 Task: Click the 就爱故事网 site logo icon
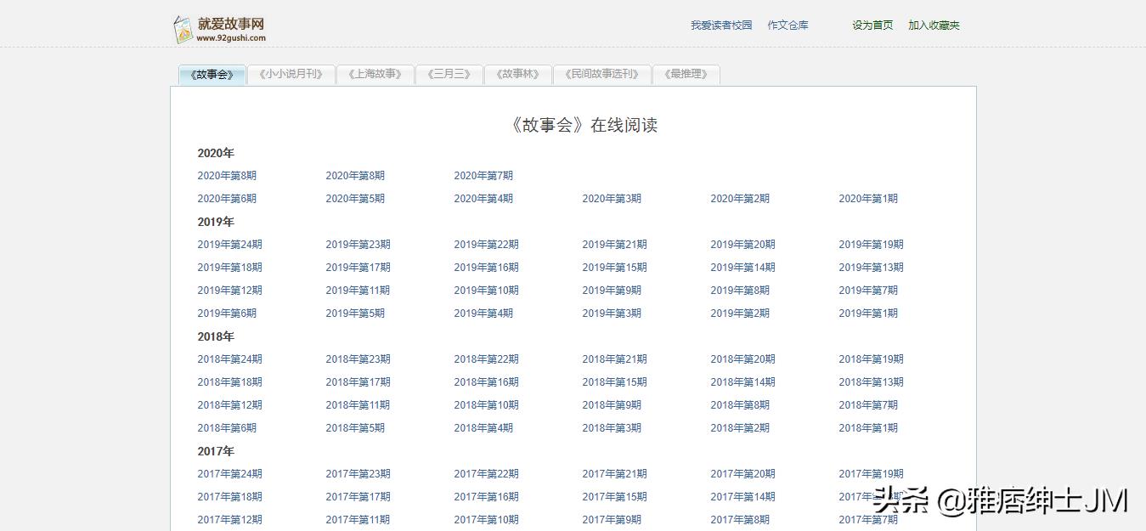(183, 29)
